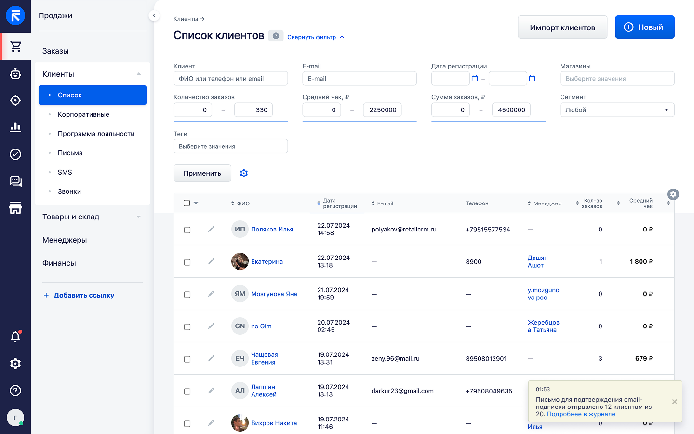Click the Применить filter button

click(202, 173)
